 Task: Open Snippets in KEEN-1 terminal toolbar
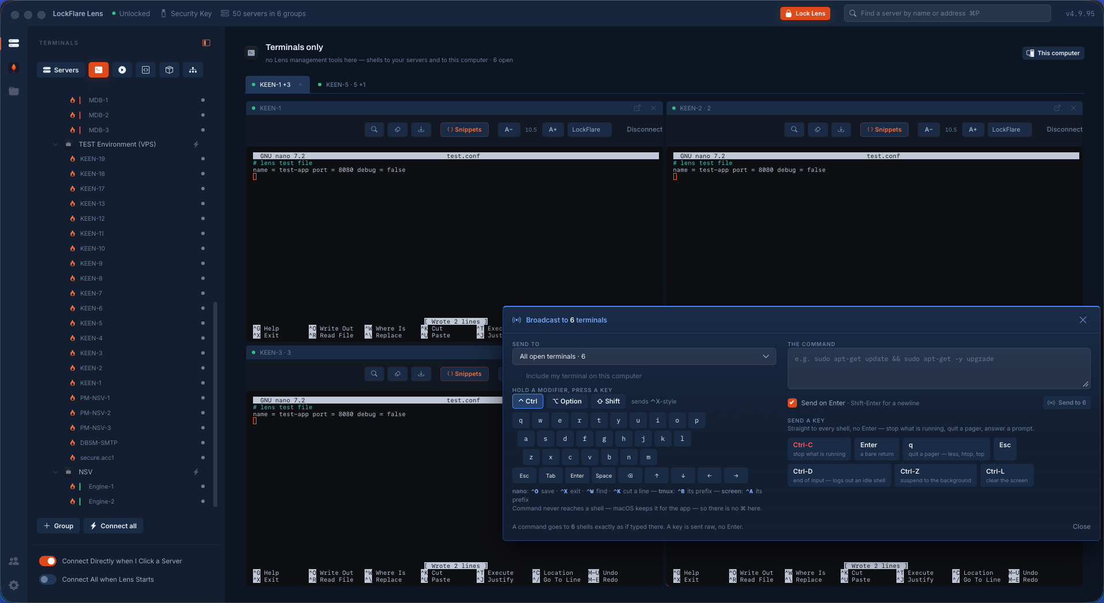pos(465,130)
